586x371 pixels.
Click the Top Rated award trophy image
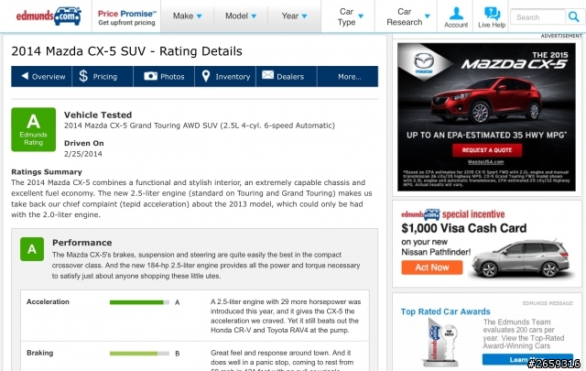pos(440,343)
